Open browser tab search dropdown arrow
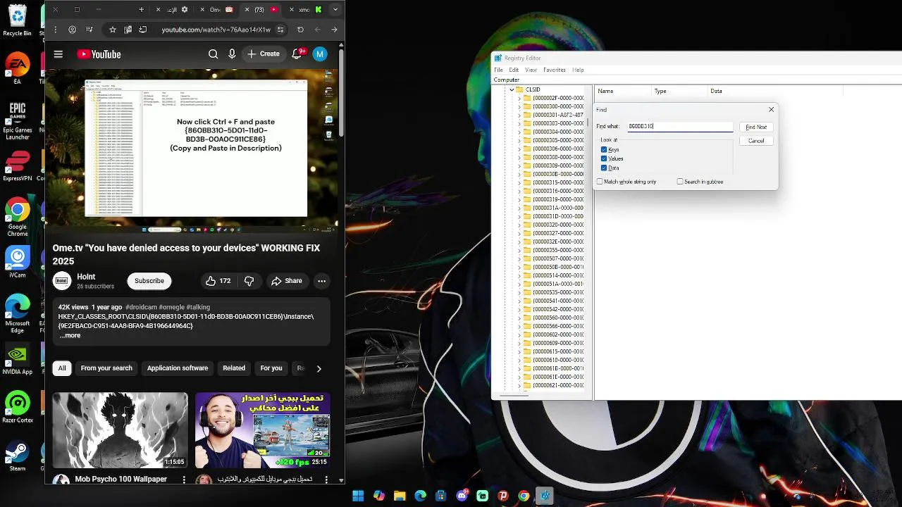 tap(335, 10)
